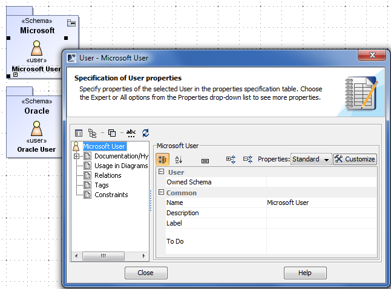The height and width of the screenshot is (289, 391).
Task: Select the Documentation/Hyperlinks tree item
Action: (121, 156)
